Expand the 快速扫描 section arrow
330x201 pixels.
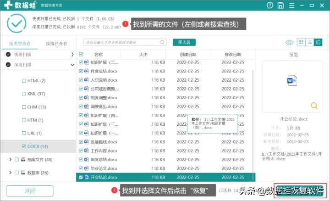point(72,54)
